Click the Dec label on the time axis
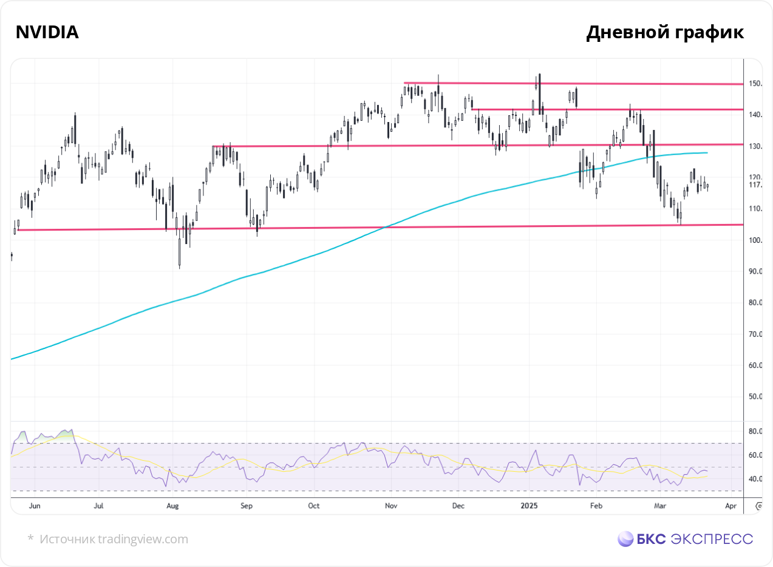Viewport: 773px width, 567px height. (458, 505)
